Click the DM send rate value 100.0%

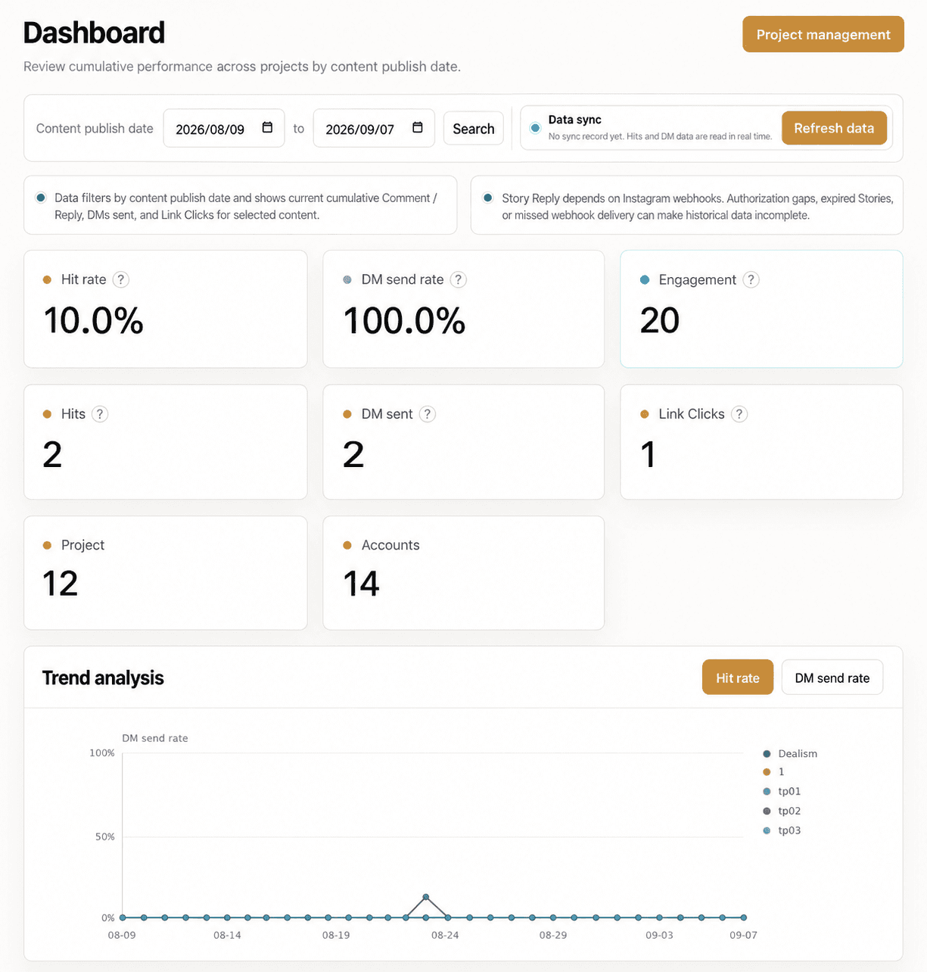(x=404, y=320)
